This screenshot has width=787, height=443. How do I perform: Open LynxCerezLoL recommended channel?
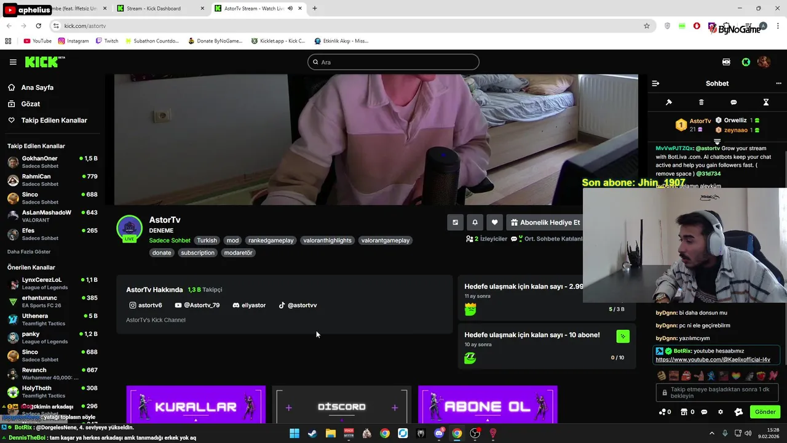pyautogui.click(x=52, y=284)
